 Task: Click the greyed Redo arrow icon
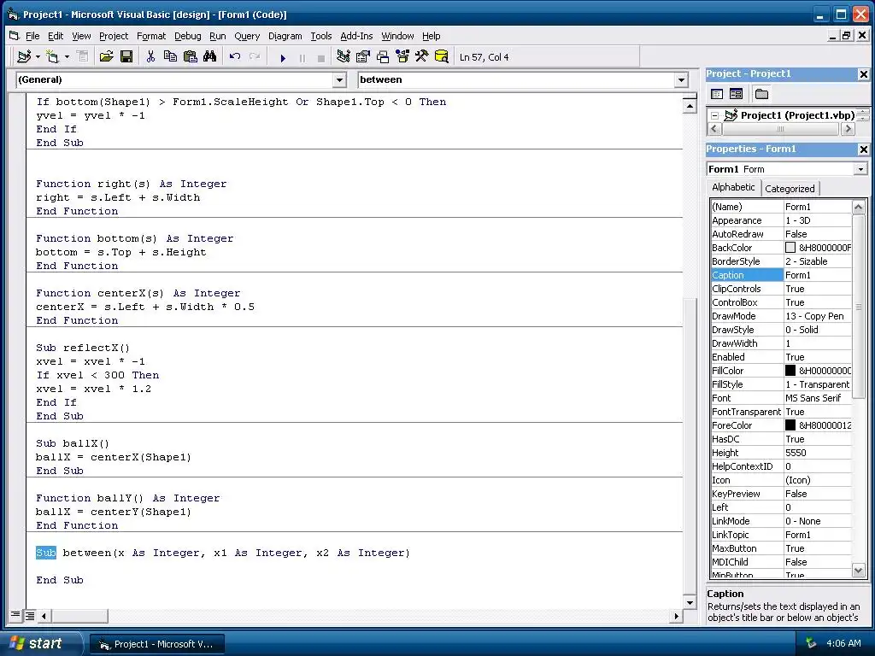tap(255, 56)
